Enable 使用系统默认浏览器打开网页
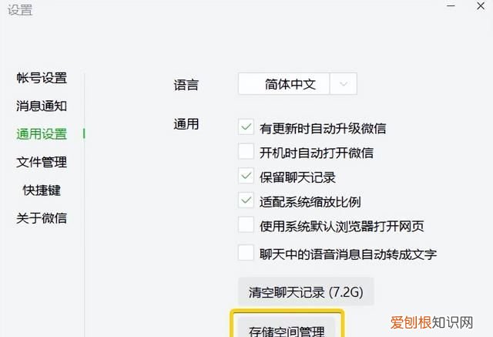This screenshot has height=337, width=493. [x=246, y=224]
